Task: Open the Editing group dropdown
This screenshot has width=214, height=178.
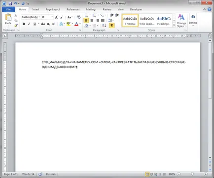Action: point(193,20)
